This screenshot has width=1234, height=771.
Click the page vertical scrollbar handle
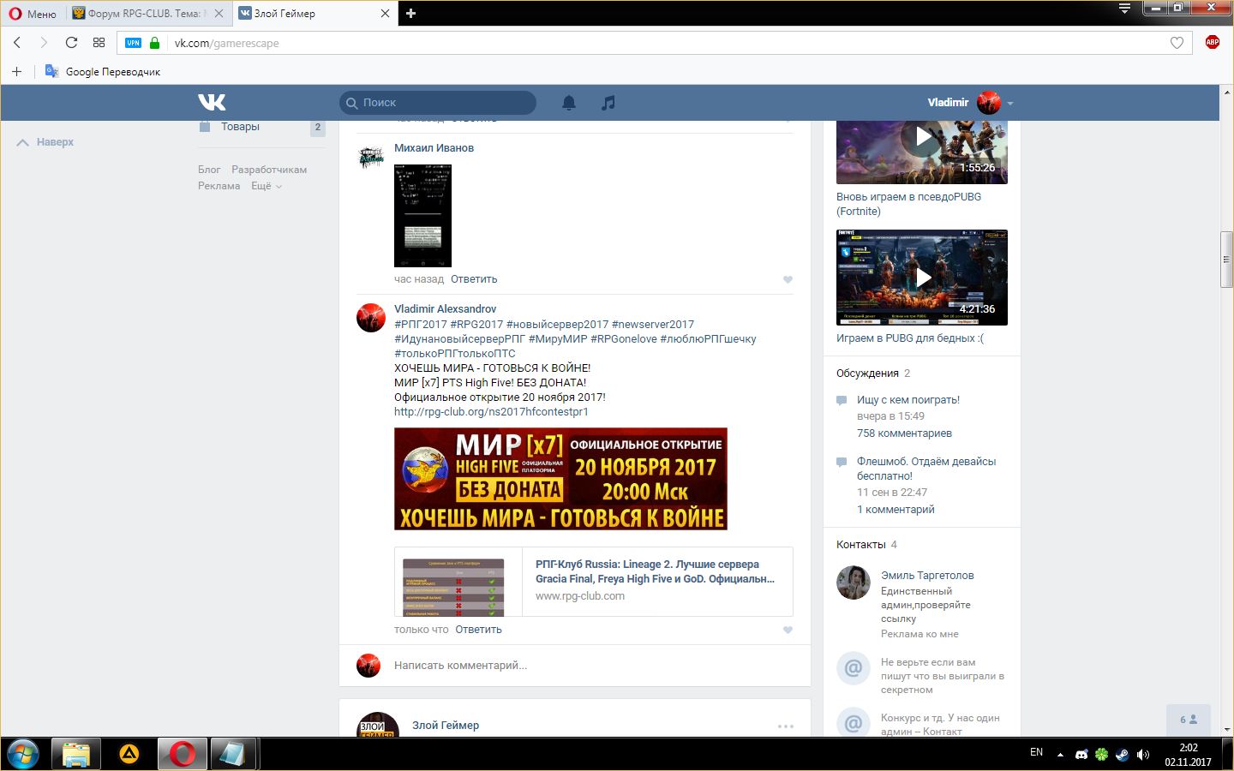[x=1227, y=260]
